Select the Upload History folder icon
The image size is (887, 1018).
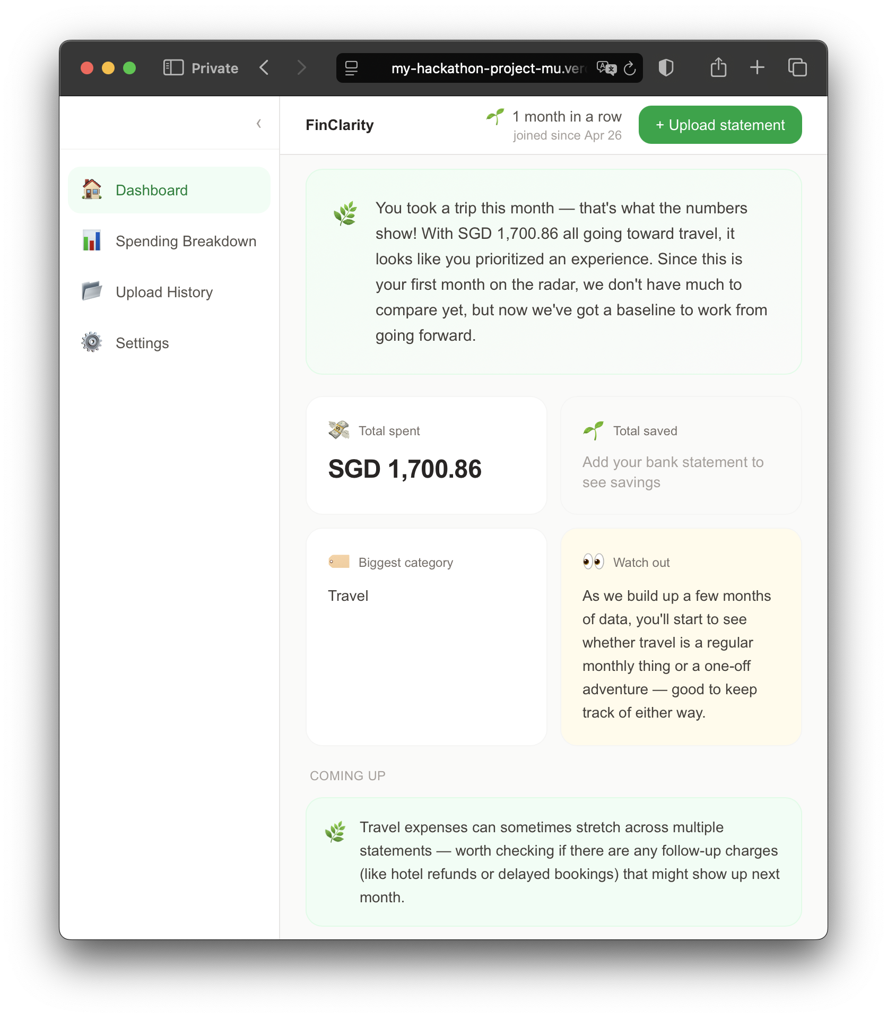tap(92, 291)
